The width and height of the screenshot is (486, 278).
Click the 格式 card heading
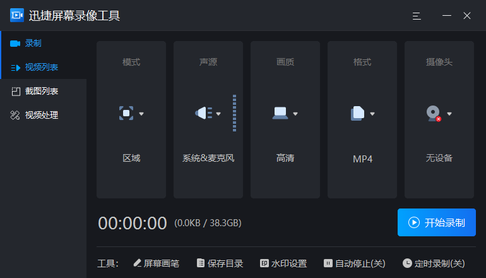[x=362, y=62]
